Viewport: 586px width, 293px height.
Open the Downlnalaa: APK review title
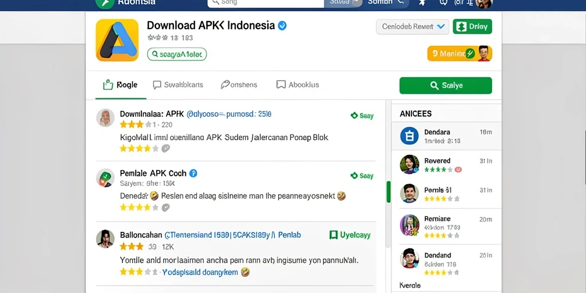151,114
